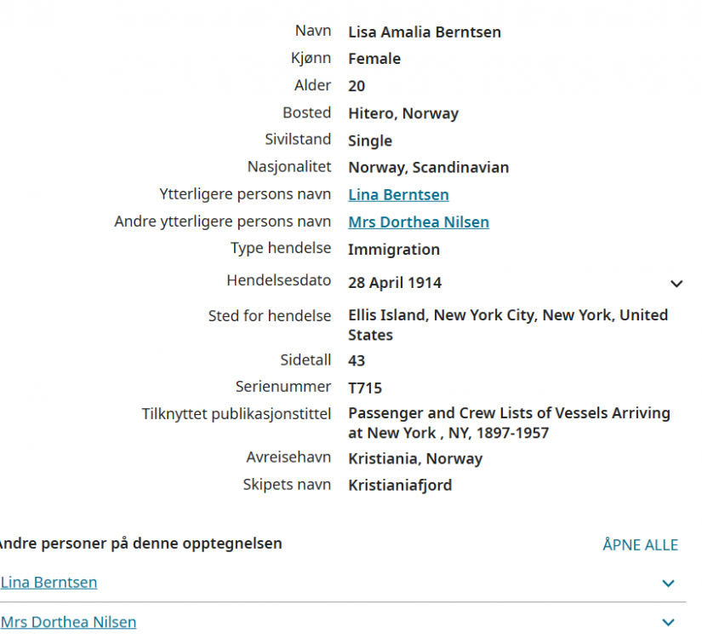Expand the Hendelsesdato 28 April 1914 chevron
702x639 pixels.
point(676,284)
